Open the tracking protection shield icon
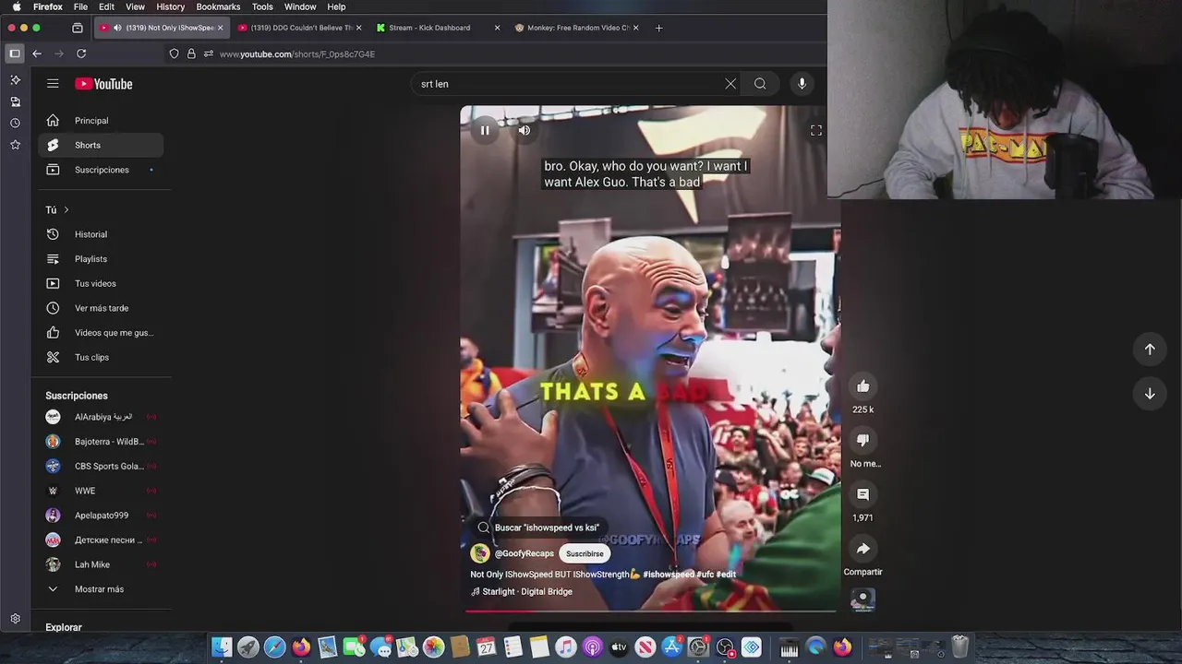Viewport: 1182px width, 664px height. [x=174, y=54]
